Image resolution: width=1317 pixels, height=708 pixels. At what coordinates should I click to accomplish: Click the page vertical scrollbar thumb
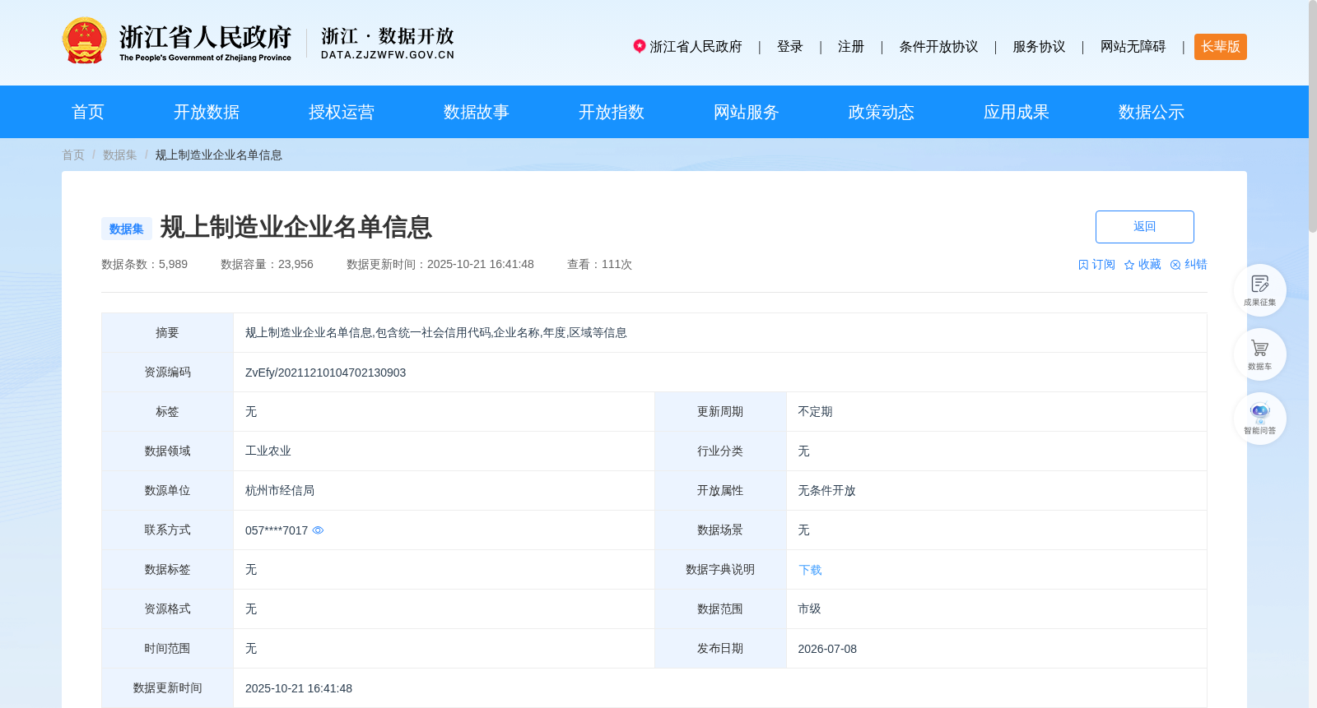click(1313, 116)
